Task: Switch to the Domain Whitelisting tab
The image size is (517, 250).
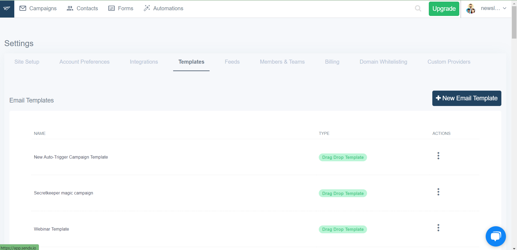Action: 383,62
